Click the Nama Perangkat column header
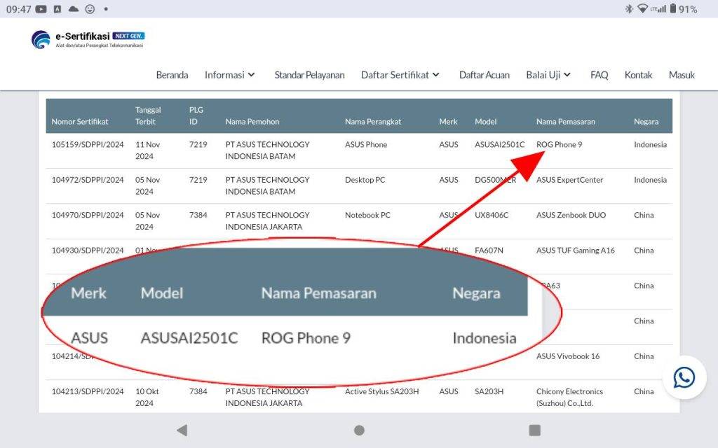The image size is (718, 448). pyautogui.click(x=373, y=122)
